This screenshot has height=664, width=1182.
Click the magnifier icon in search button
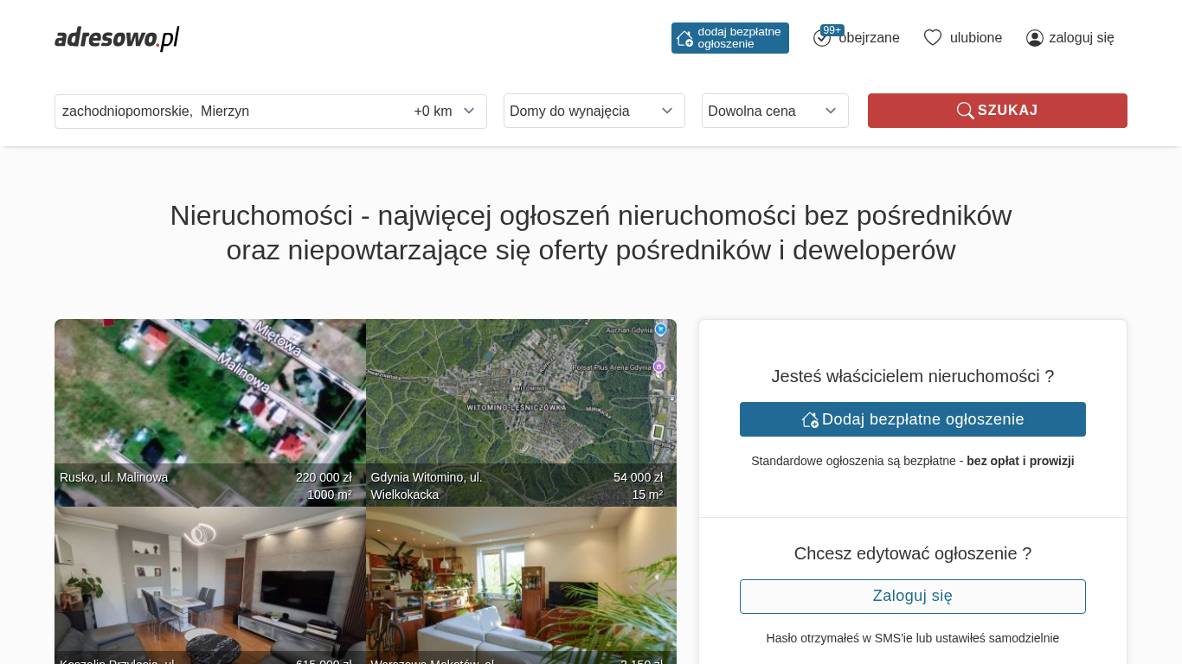click(x=965, y=111)
